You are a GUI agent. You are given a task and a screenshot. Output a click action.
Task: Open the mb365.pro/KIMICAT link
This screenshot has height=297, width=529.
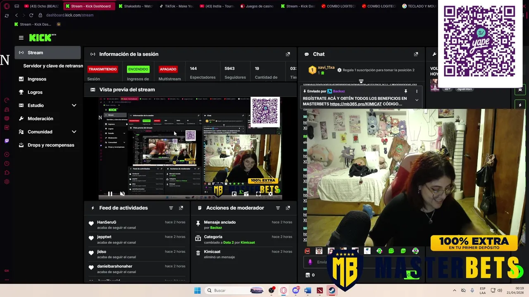click(x=355, y=104)
